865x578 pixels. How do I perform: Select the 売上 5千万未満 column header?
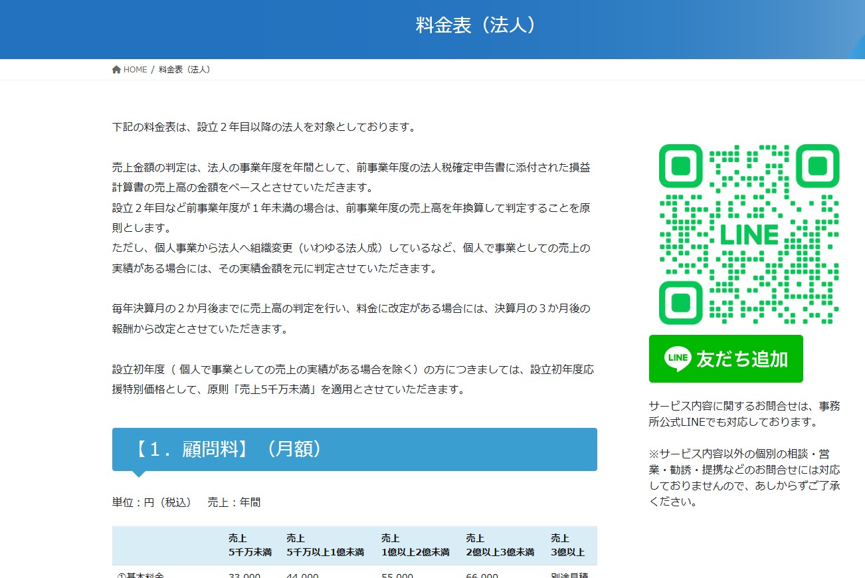pyautogui.click(x=250, y=545)
